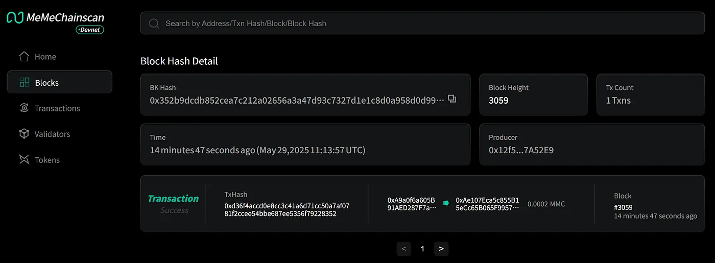Viewport: 715px width, 263px height.
Task: Click the Blocks grid icon in sidebar
Action: pos(24,83)
